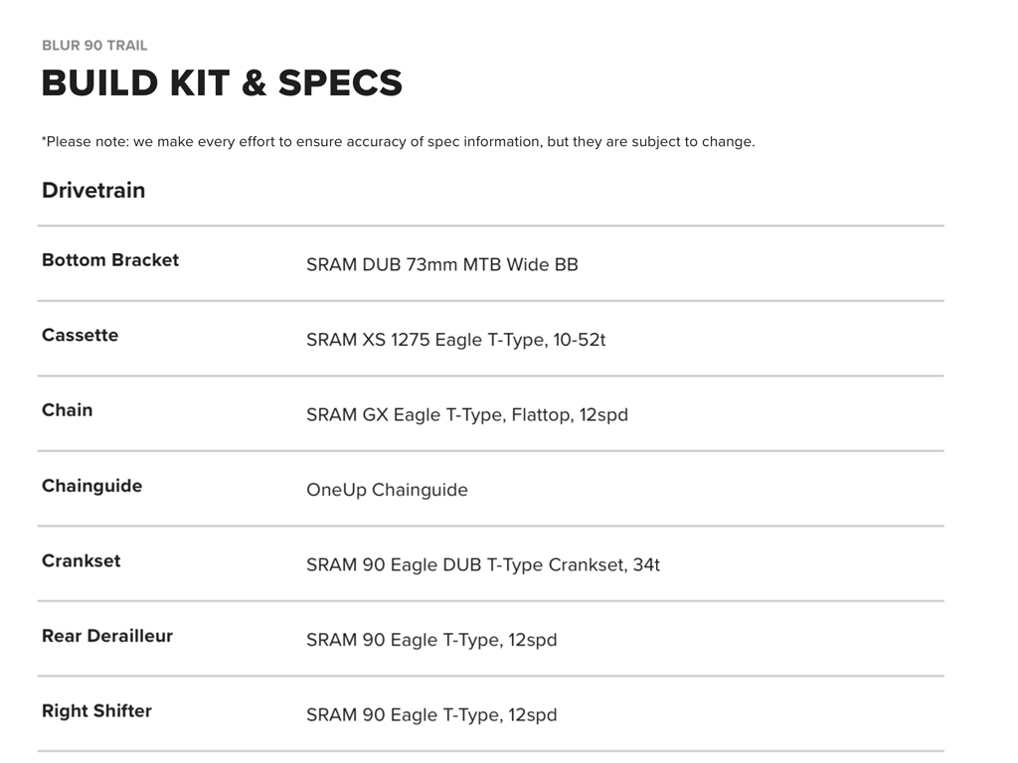Viewport: 1018px width, 763px height.
Task: Click the BLUR 90 TRAIL label
Action: tap(94, 46)
